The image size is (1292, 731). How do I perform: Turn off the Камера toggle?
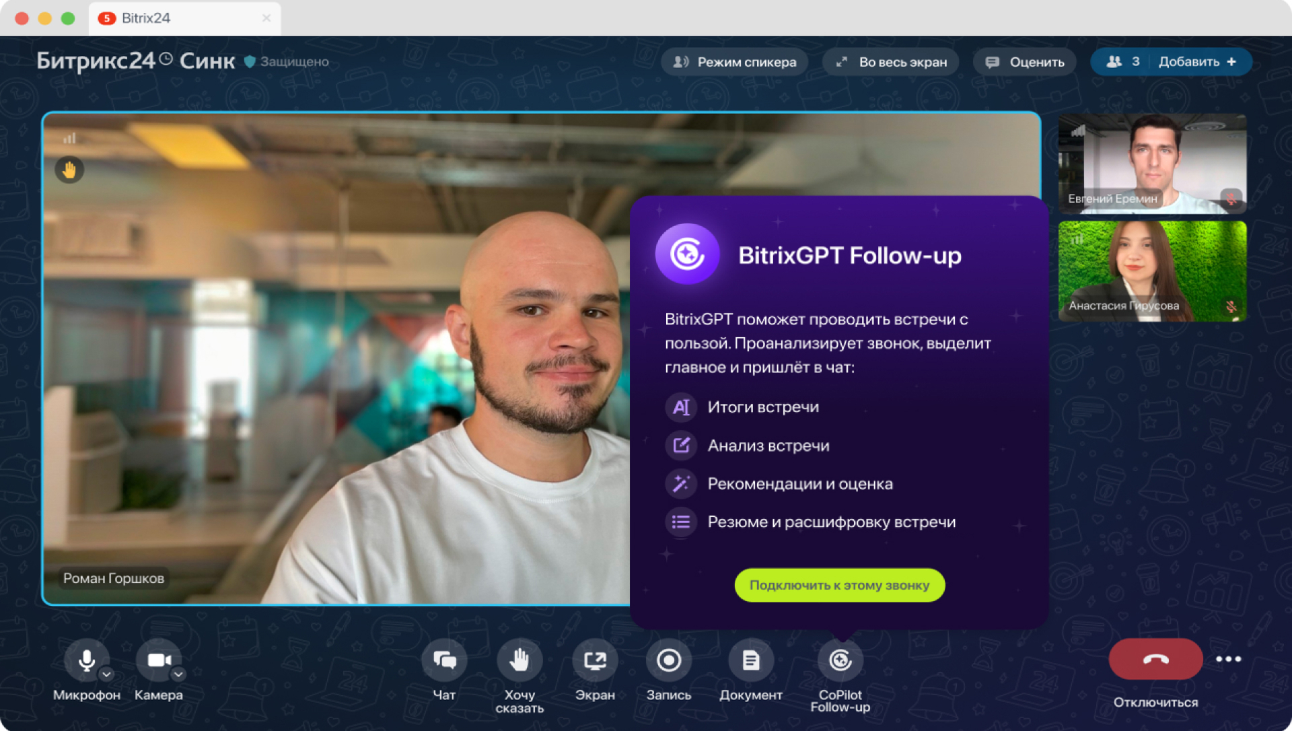(159, 660)
